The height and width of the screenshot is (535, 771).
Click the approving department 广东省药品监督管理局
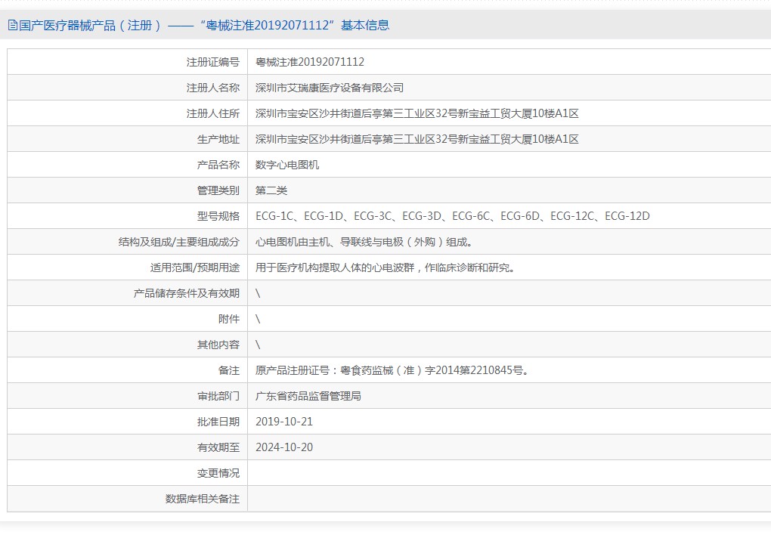[x=308, y=396]
